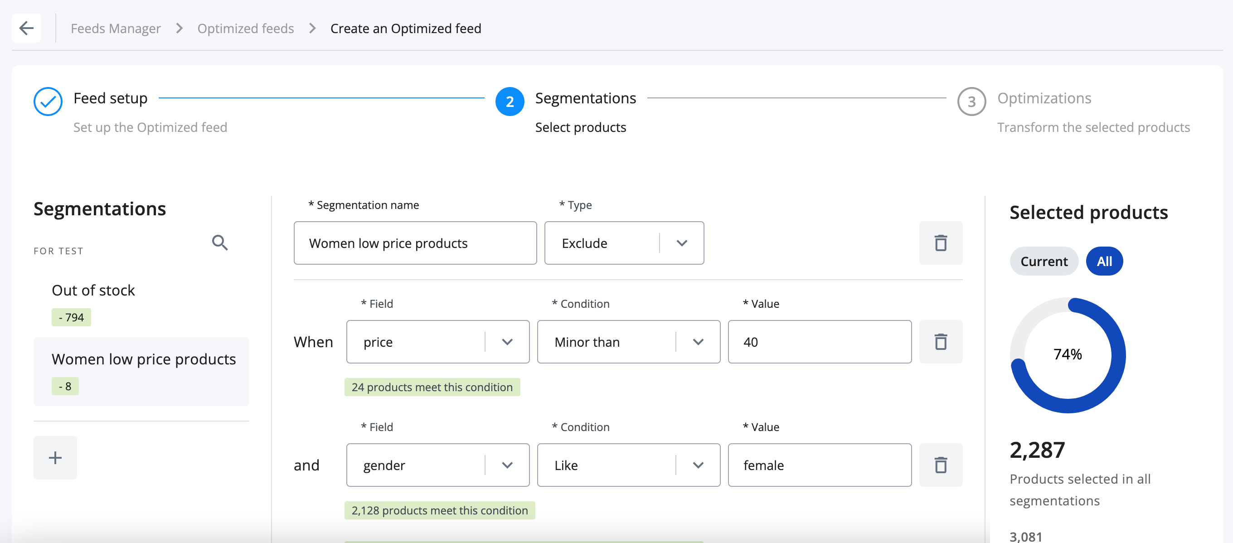
Task: Add a new segmentation with plus button
Action: point(55,458)
